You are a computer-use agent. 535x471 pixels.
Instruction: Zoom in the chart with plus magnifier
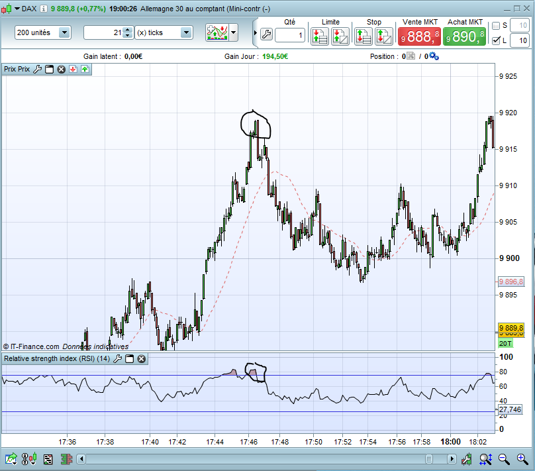522,459
